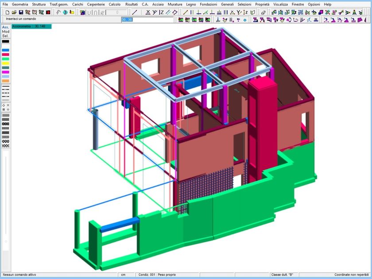372x279 pixels.
Task: Click the yellow tag icon with red arrow
Action: (72, 12)
